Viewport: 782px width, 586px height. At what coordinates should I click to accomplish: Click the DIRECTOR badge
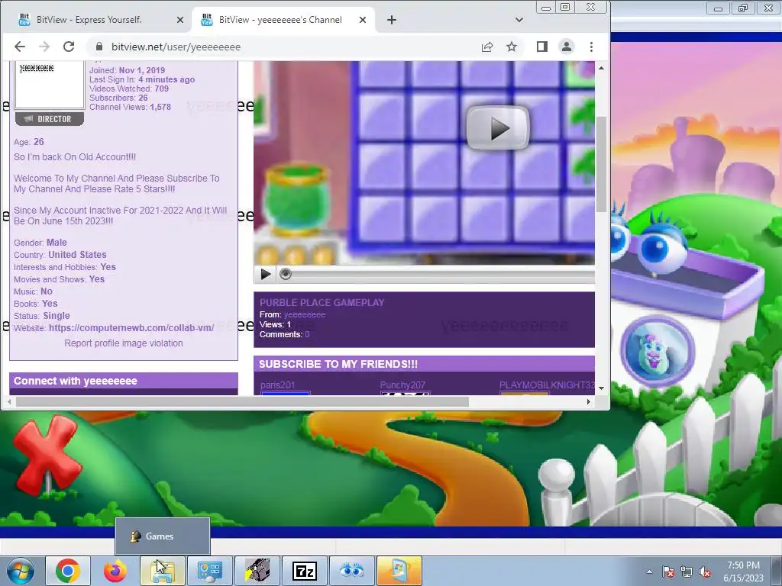(50, 119)
